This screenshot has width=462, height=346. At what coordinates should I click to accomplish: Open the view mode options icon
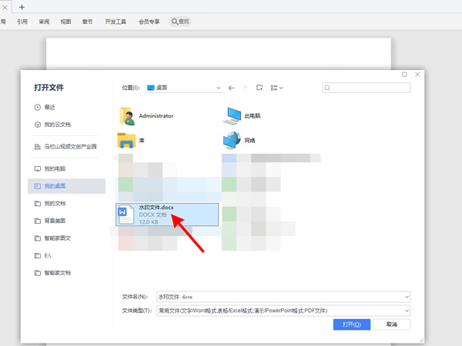[x=276, y=88]
